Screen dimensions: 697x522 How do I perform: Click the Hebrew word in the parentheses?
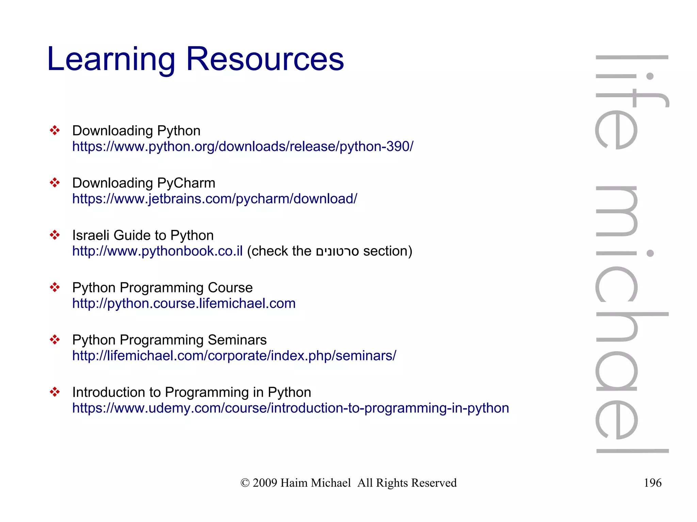[337, 252]
